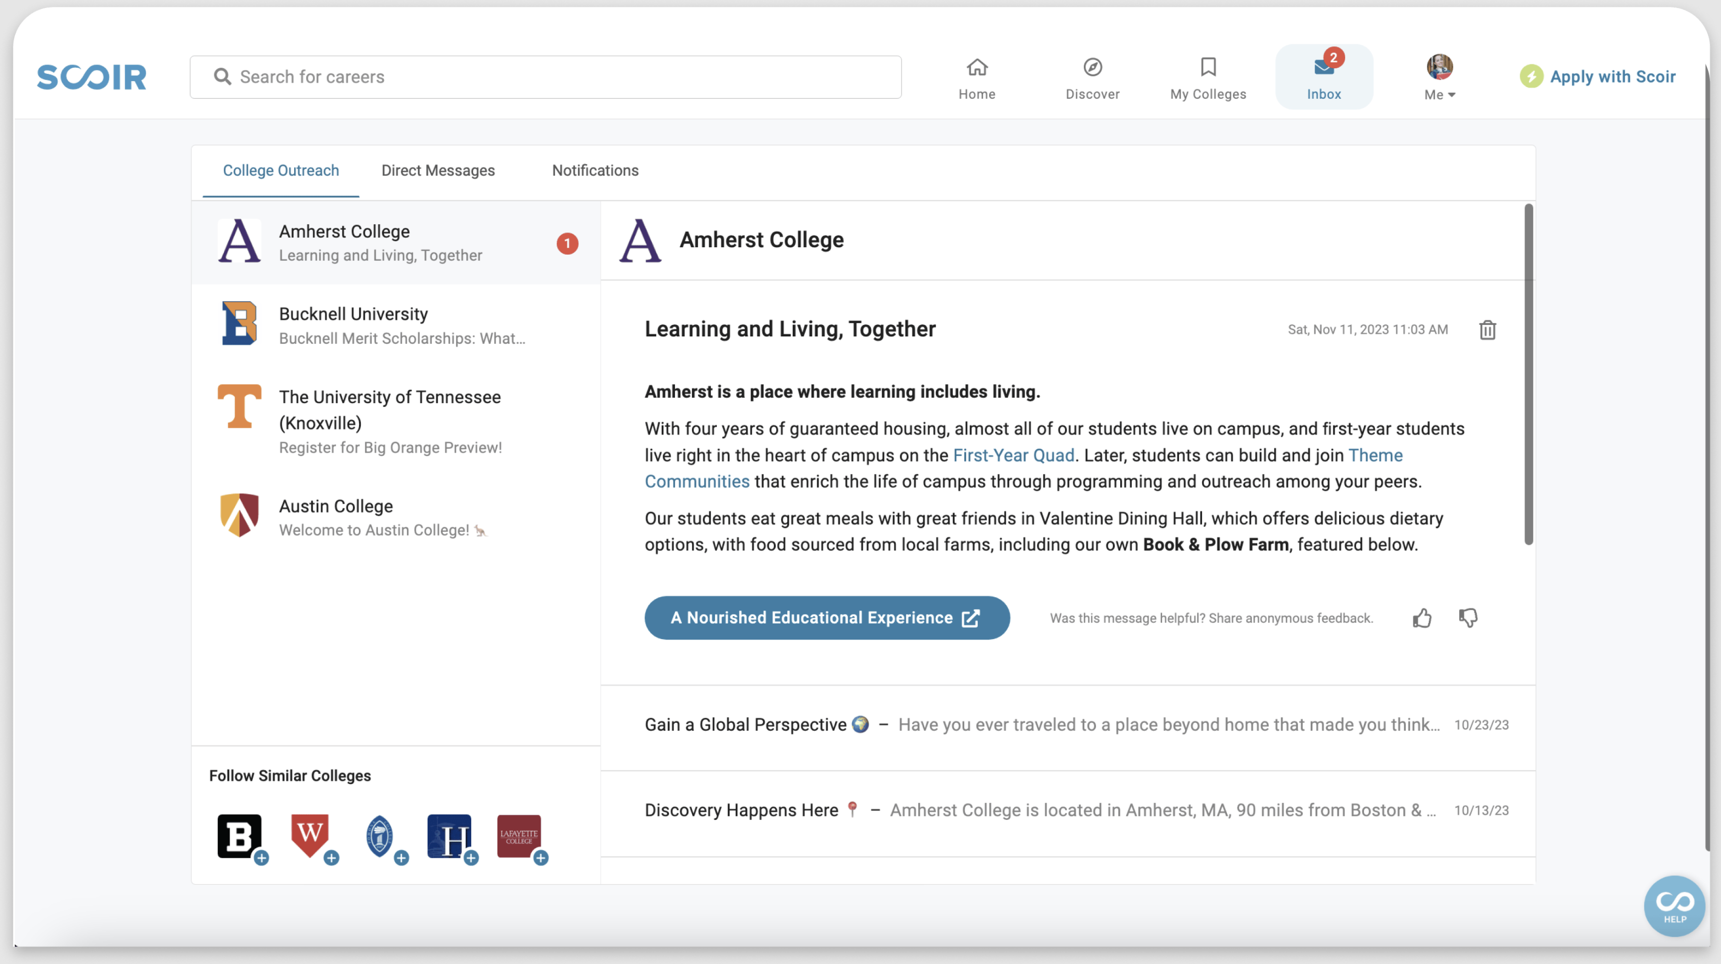The width and height of the screenshot is (1721, 964).
Task: Click the message pane vertical scrollbar
Action: point(1528,374)
